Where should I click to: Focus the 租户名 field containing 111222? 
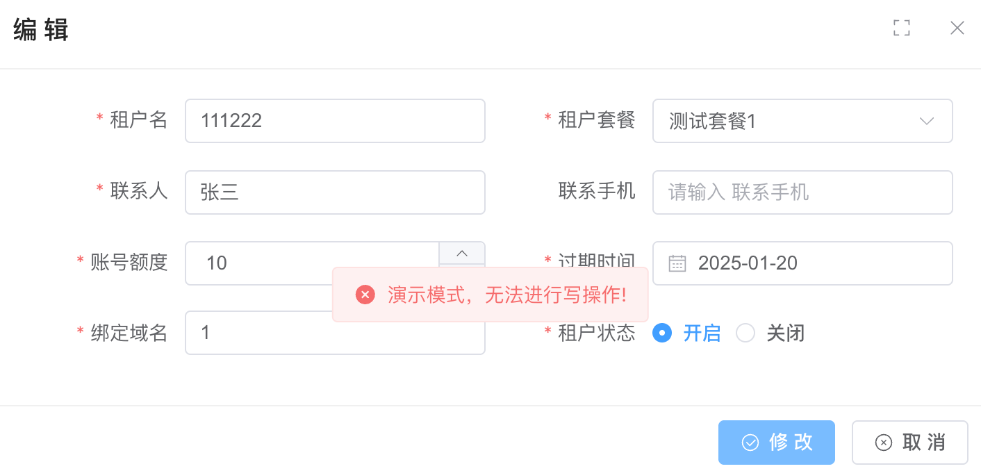(334, 121)
